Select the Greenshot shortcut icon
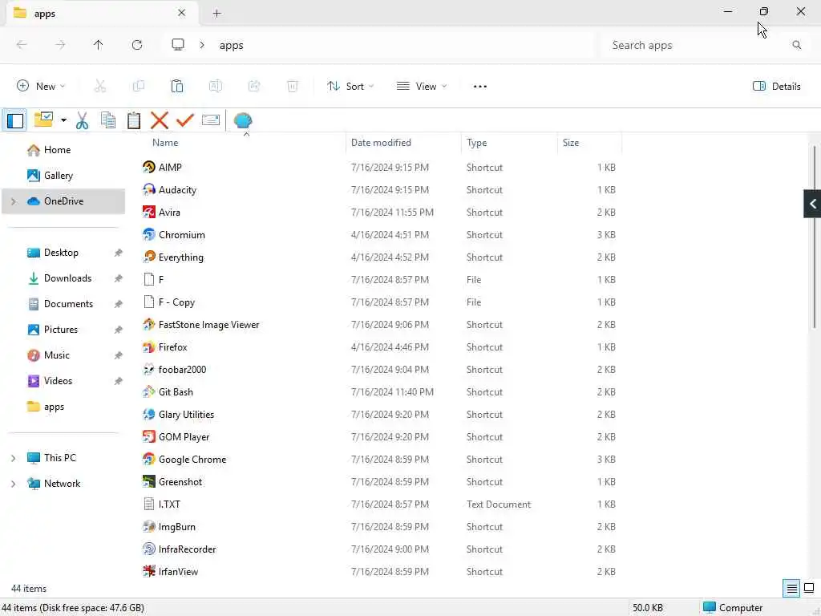This screenshot has height=616, width=821. click(148, 482)
